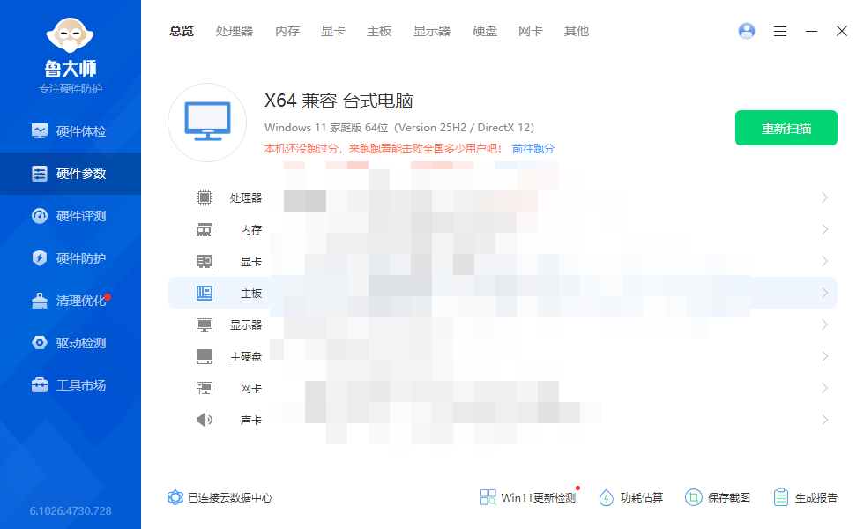Expand the 显卡 row chevron
This screenshot has width=864, height=529.
(825, 261)
